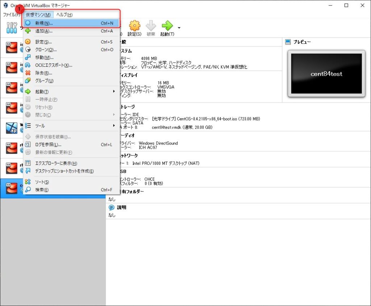Select グループ(U) menu entry
Image resolution: width=371 pixels, height=306 pixels.
click(x=71, y=81)
